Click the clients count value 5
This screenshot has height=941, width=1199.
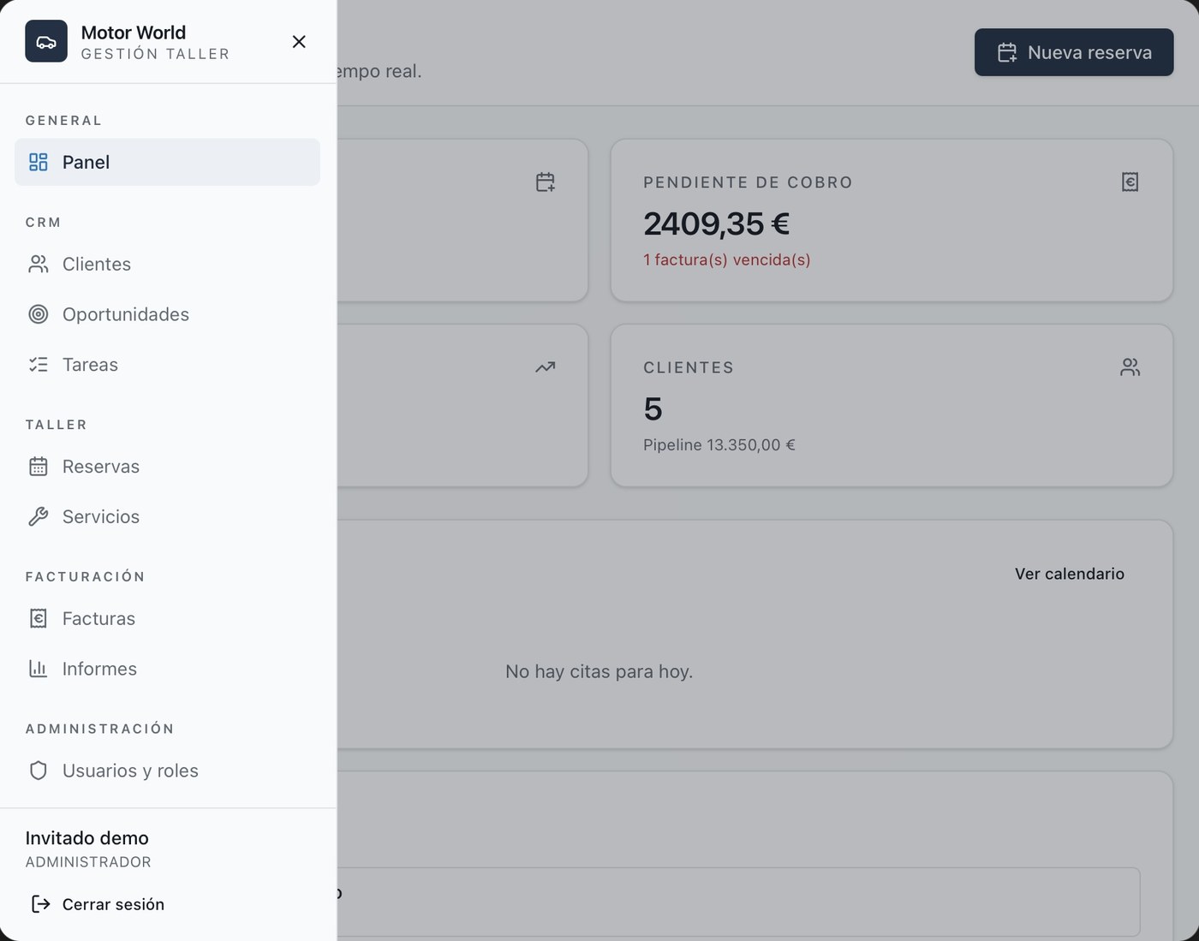point(653,408)
